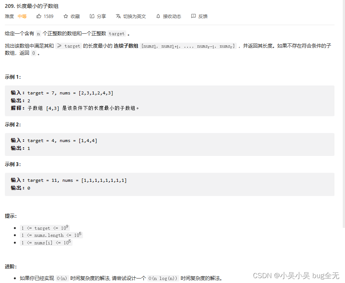The width and height of the screenshot is (345, 283).
Task: Click the thumbs-up like icon
Action: coord(39,16)
